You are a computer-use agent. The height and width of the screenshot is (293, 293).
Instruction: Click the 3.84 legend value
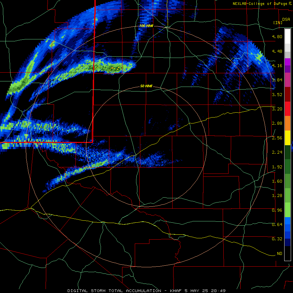coord(277,80)
